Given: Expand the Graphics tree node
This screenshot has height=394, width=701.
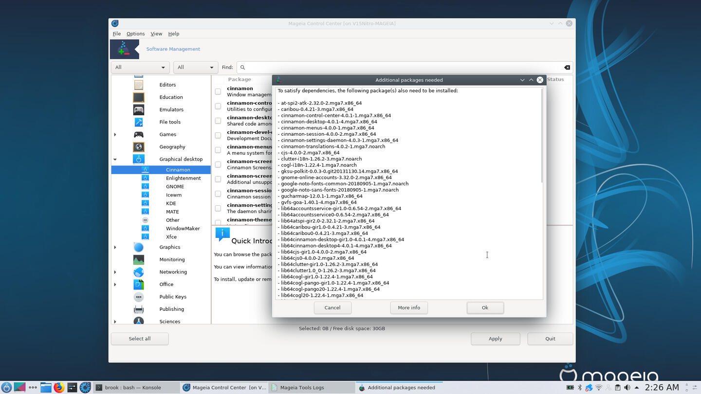Looking at the screenshot, I should (115, 247).
